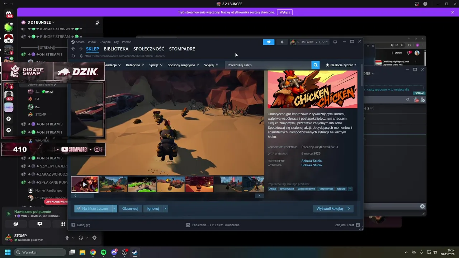Open the Widok menu in Steam
459x258 pixels.
coord(92,42)
